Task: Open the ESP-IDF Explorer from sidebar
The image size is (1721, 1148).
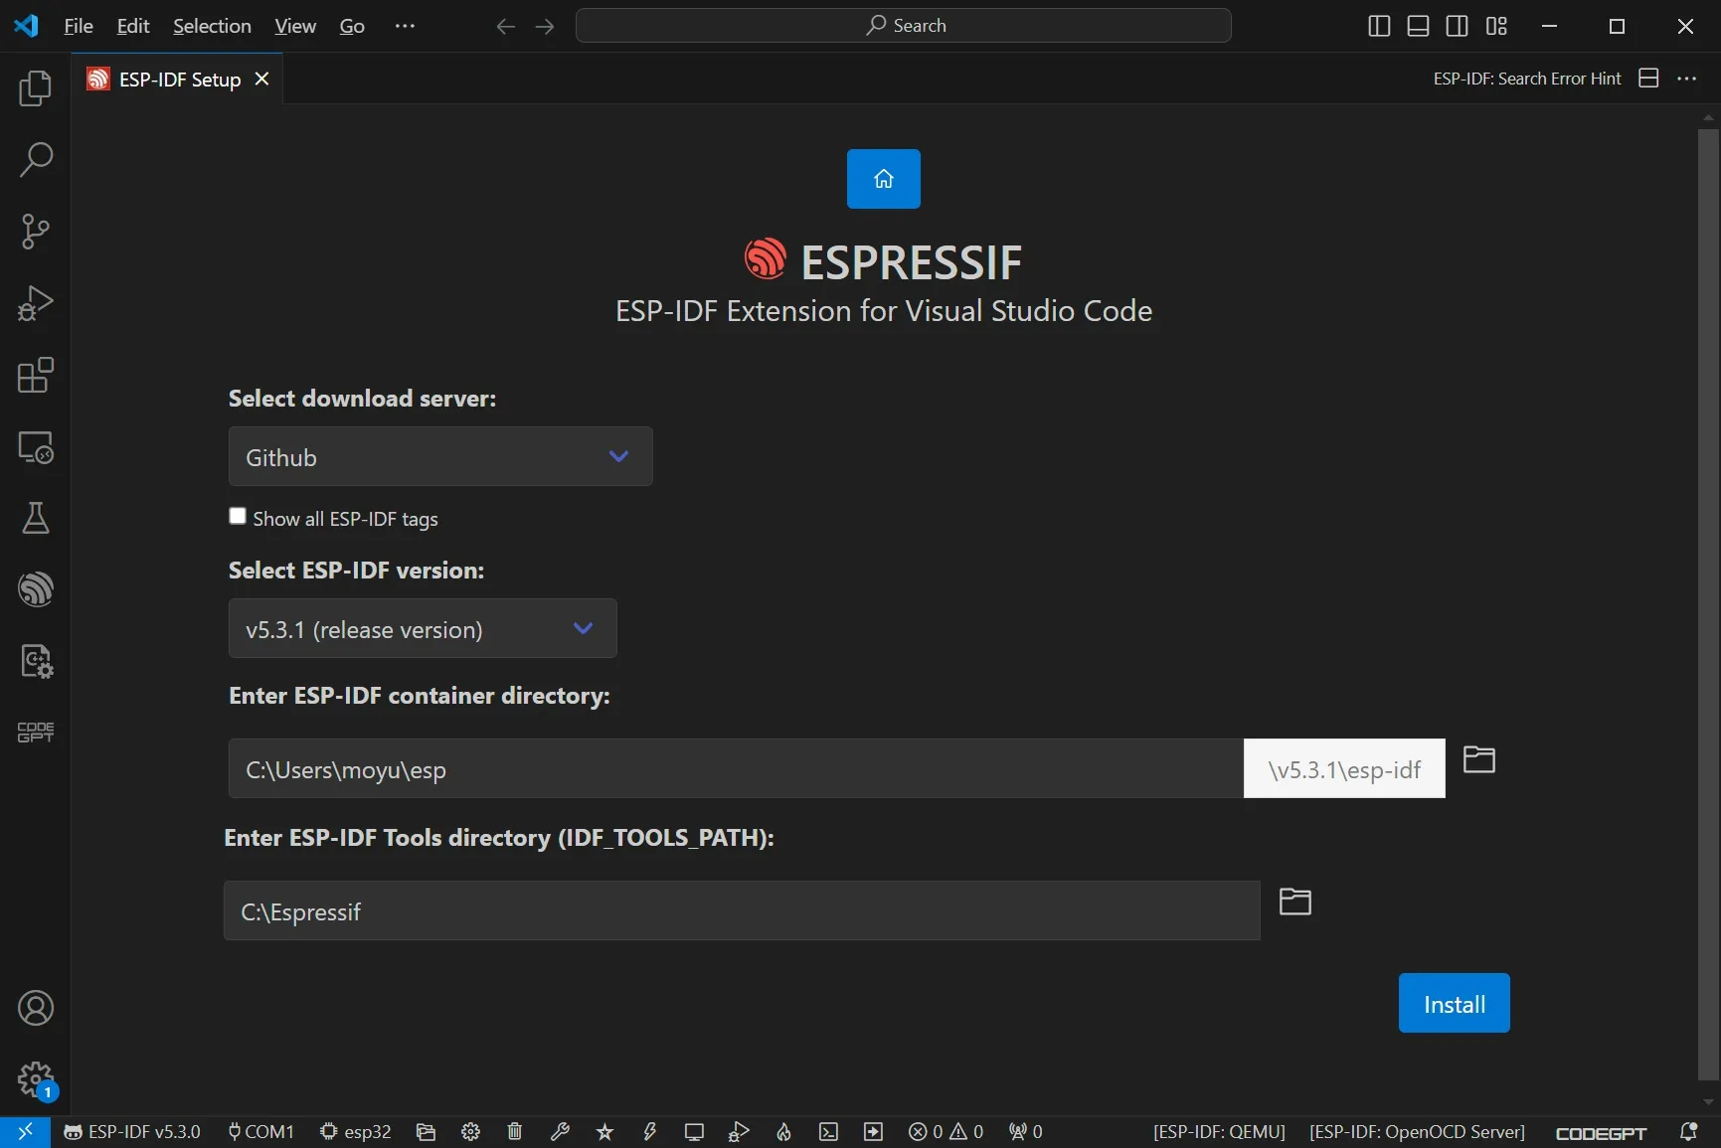Action: [36, 589]
